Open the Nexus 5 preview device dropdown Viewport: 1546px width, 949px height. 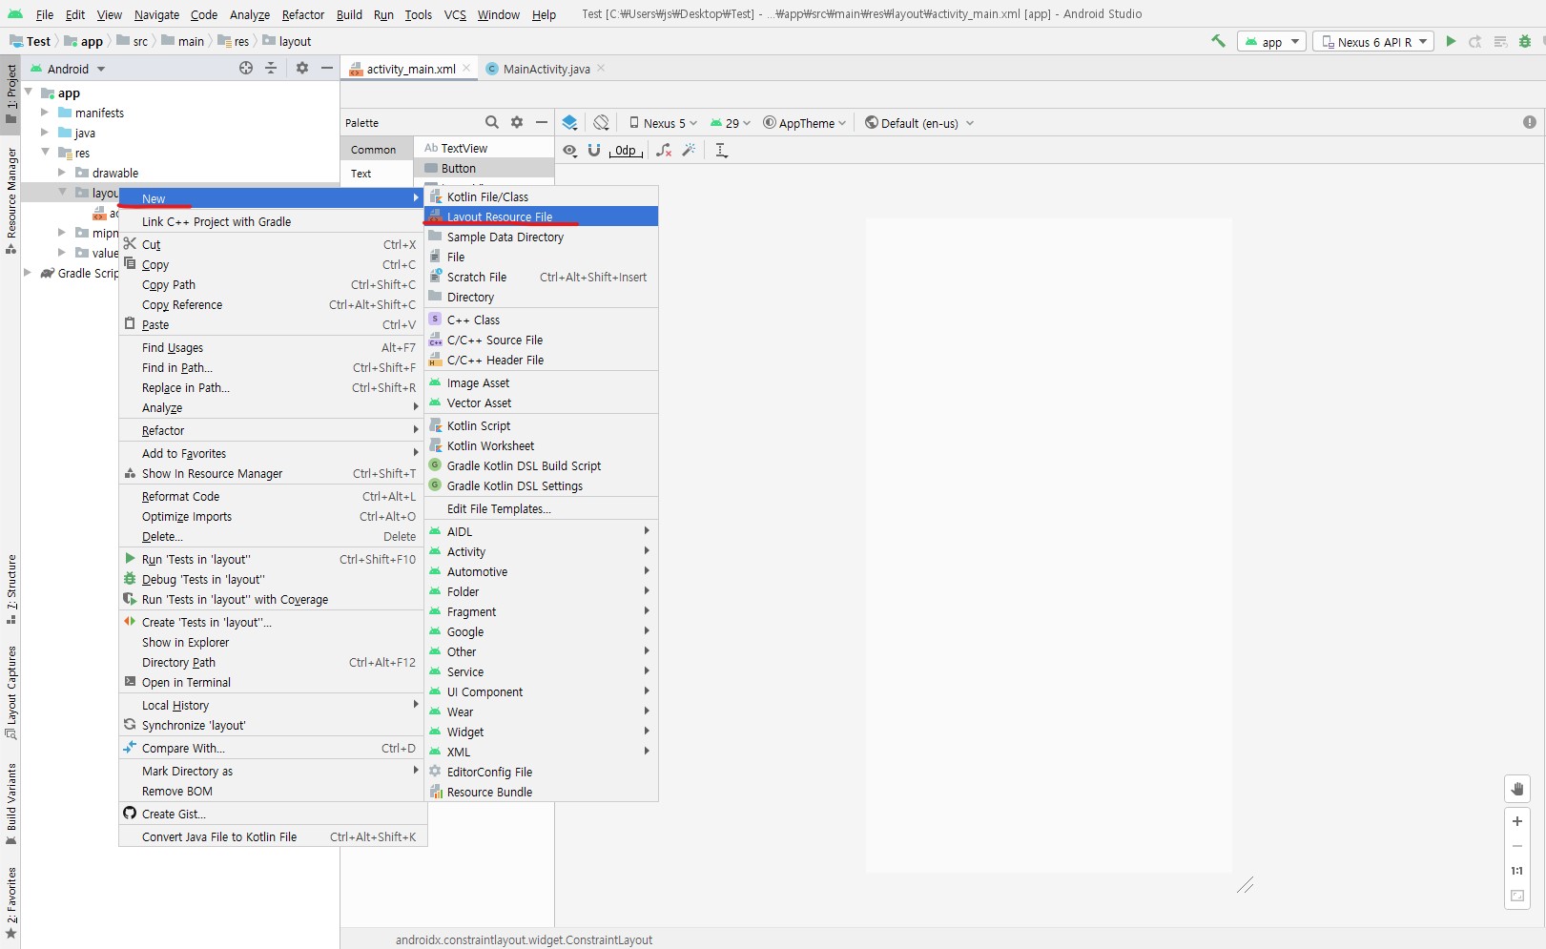tap(663, 123)
